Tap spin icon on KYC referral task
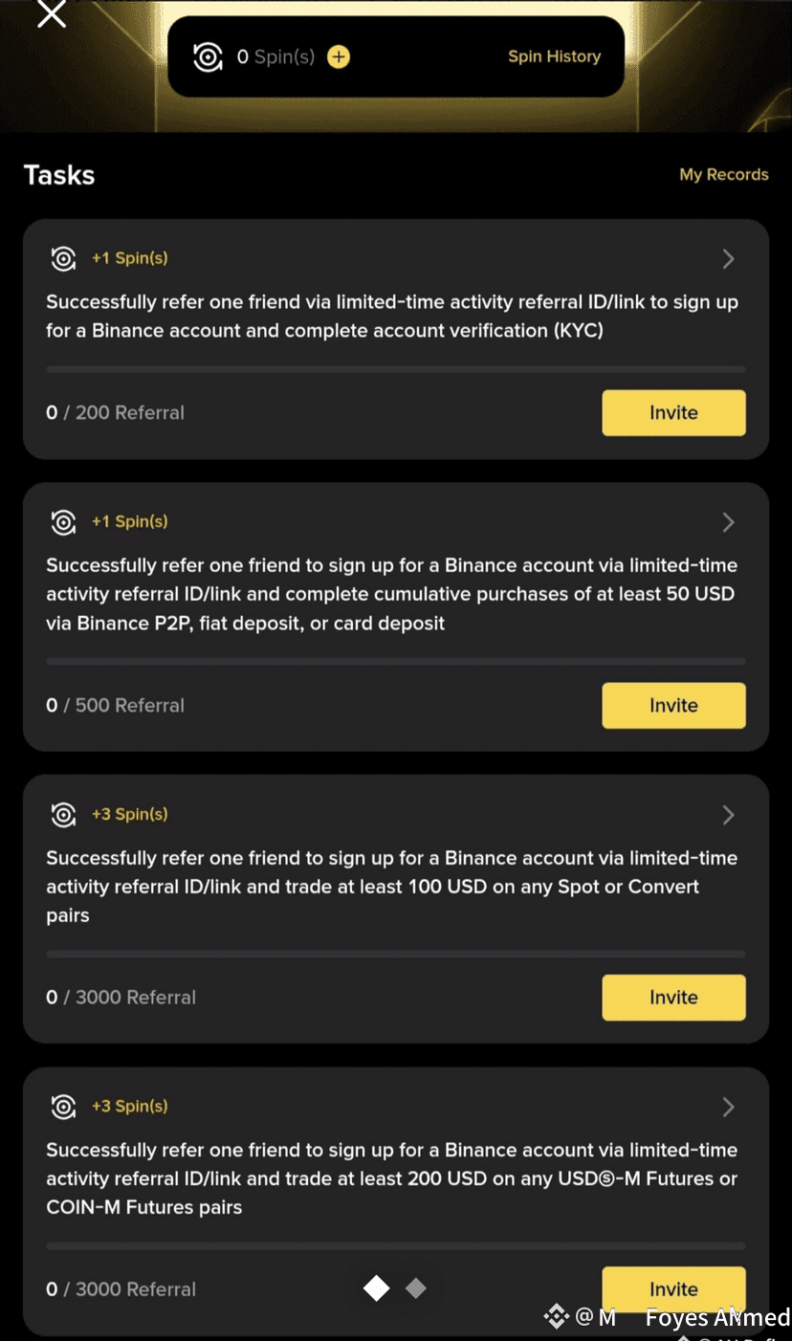This screenshot has height=1341, width=792. pyautogui.click(x=63, y=258)
